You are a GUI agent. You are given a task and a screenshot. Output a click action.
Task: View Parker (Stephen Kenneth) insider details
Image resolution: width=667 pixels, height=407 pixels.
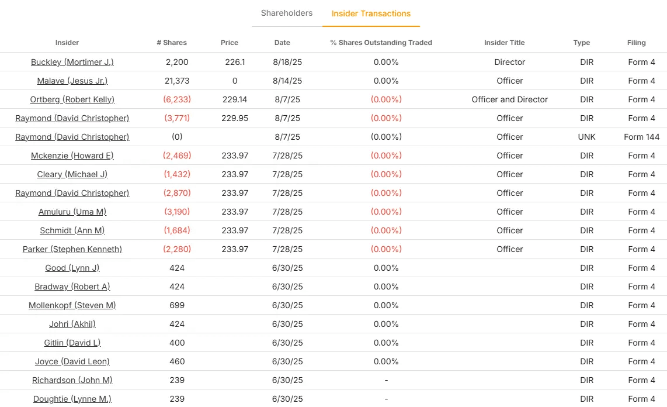72,249
